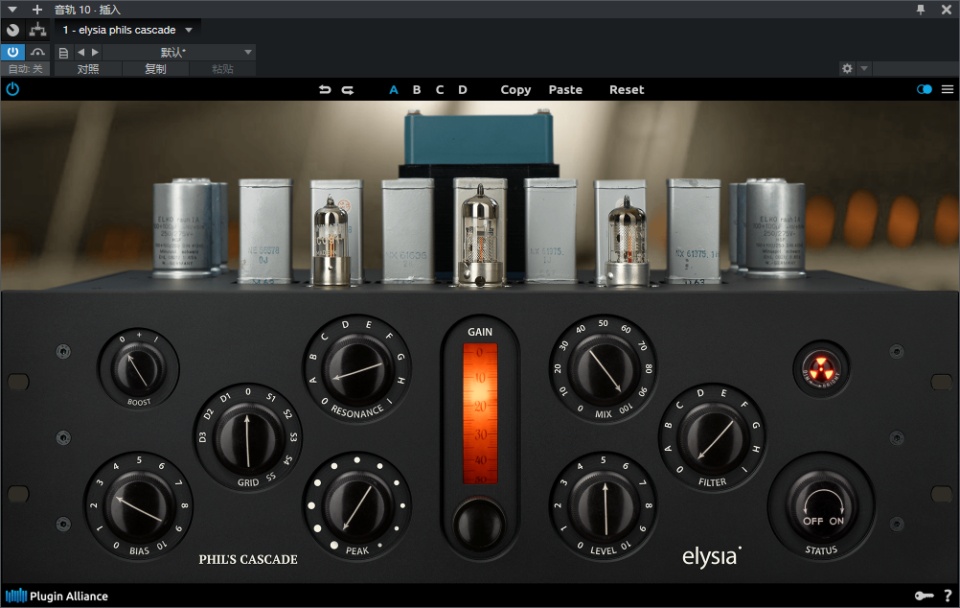
Task: Open the preset name dropdown
Action: [x=248, y=52]
